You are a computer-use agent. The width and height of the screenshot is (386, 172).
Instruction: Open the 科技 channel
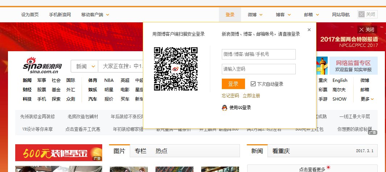coord(27,99)
